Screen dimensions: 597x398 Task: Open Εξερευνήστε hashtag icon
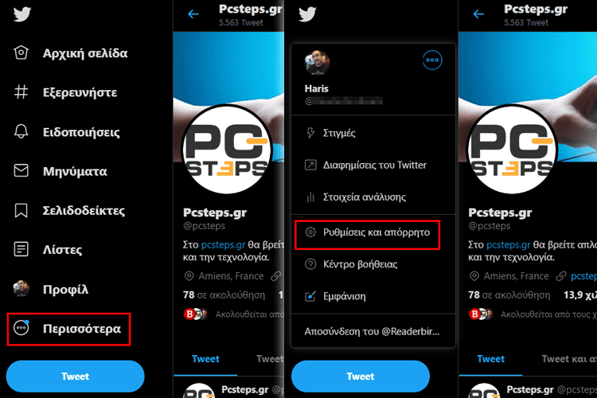tap(21, 92)
